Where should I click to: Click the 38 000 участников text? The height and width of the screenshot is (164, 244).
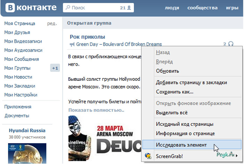27,137
